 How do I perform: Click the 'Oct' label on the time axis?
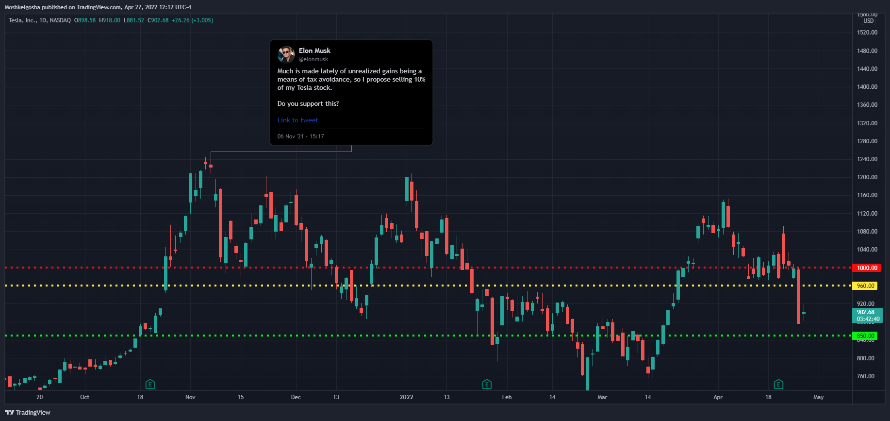coord(84,397)
